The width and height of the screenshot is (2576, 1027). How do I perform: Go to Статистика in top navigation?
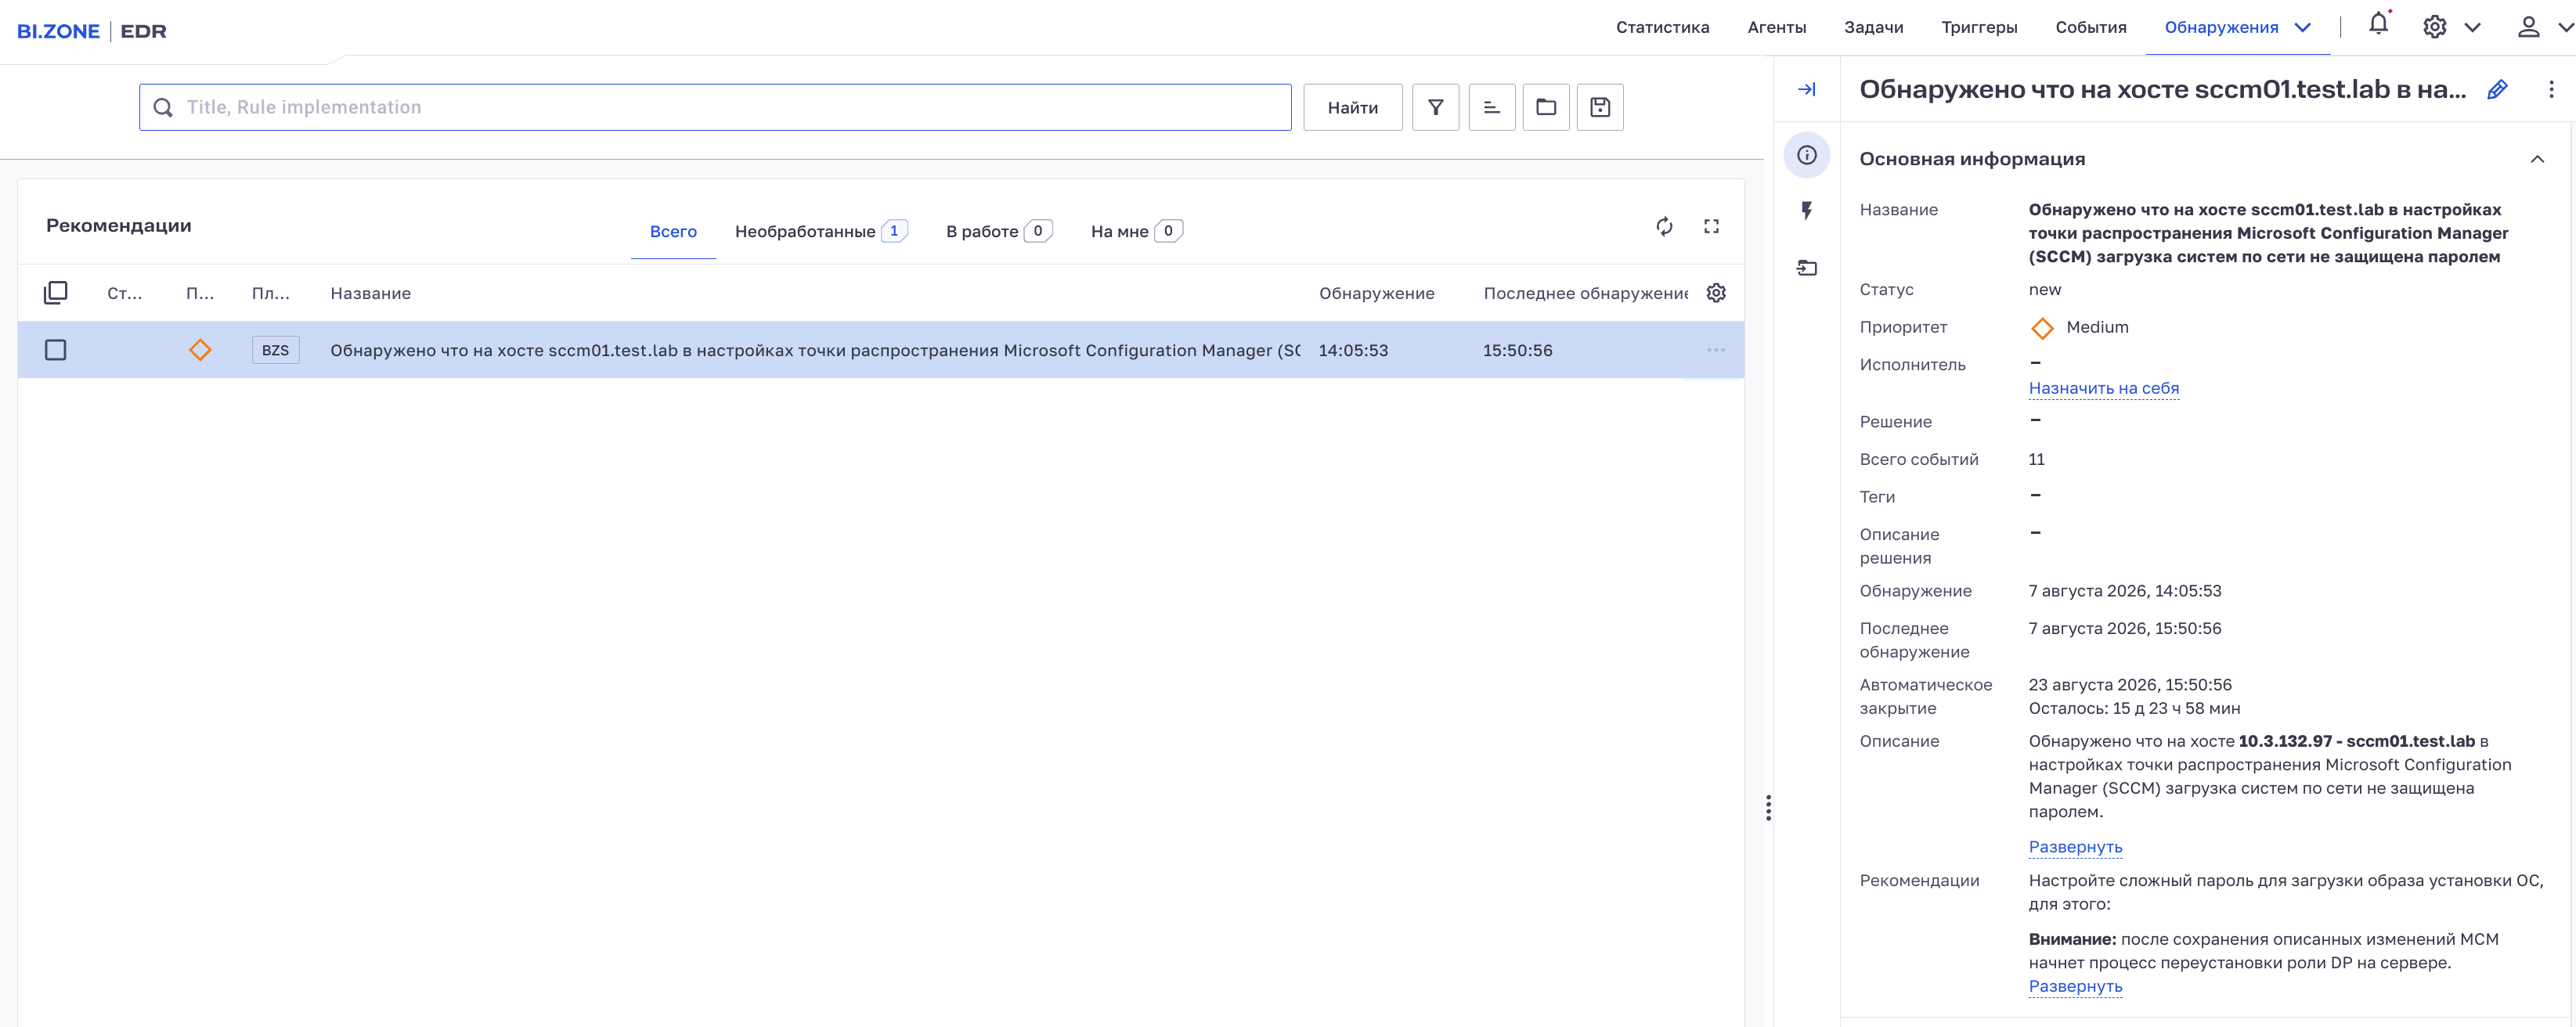1662,27
